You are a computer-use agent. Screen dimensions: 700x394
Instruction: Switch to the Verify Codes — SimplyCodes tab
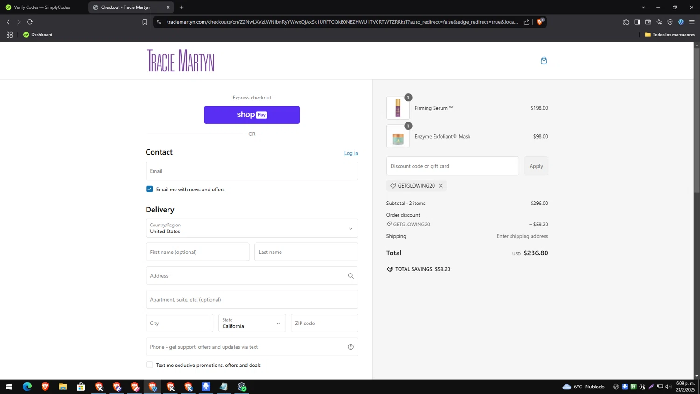(42, 7)
